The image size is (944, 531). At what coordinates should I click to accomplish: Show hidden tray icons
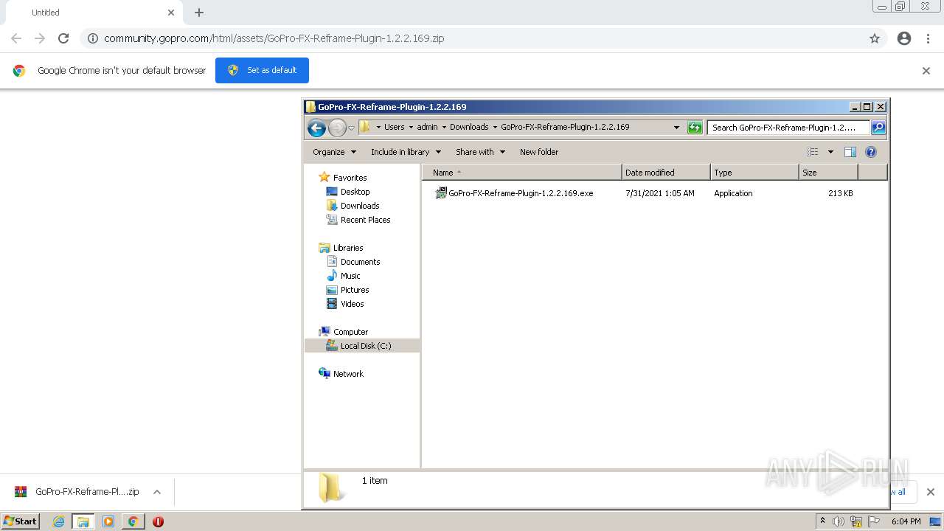coord(822,521)
